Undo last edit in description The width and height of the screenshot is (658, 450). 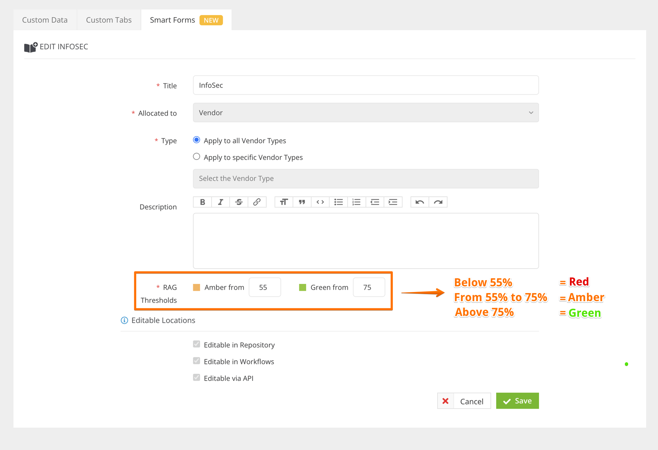click(420, 202)
